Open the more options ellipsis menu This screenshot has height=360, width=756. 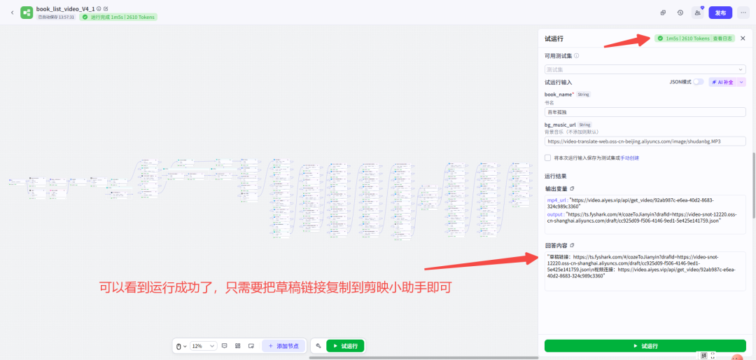743,13
